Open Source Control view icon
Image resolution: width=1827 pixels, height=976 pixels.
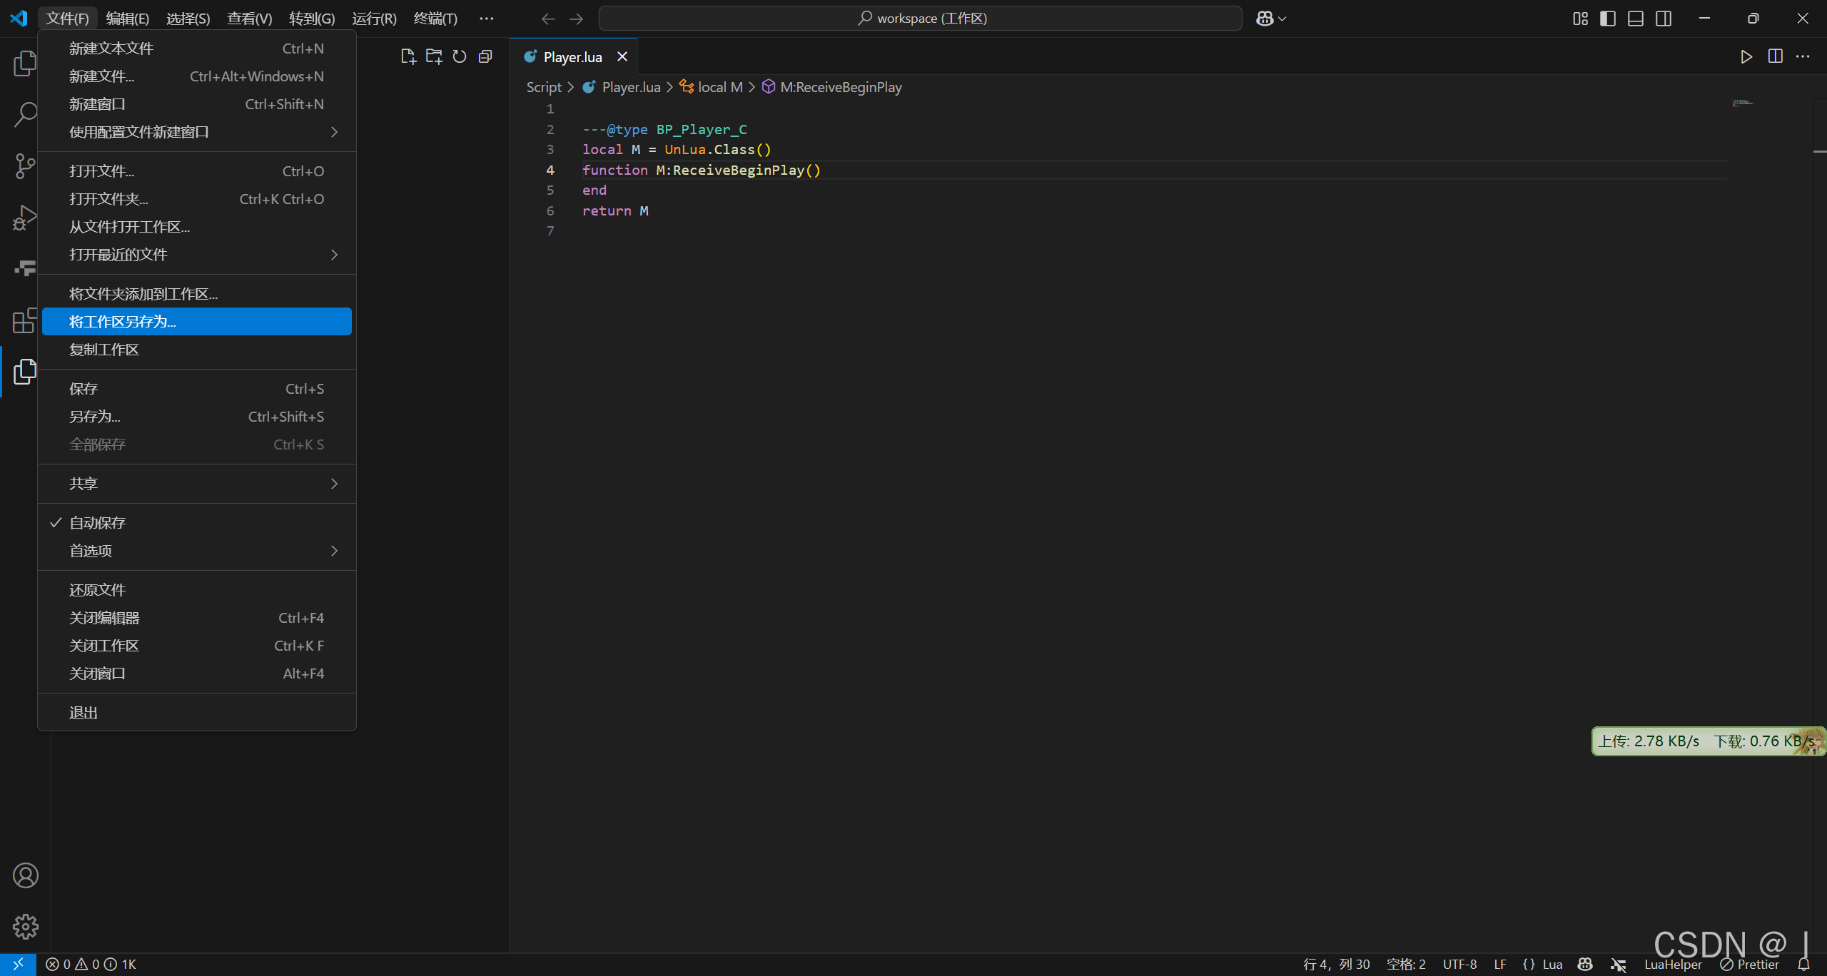[25, 166]
